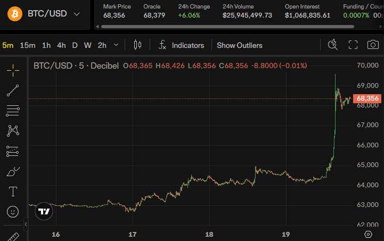Select the Text annotation tool
The width and height of the screenshot is (384, 241).
pyautogui.click(x=13, y=192)
